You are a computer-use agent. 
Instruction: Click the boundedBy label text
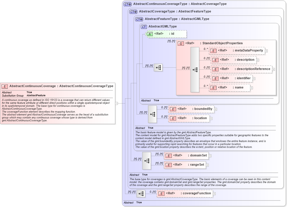click(x=203, y=109)
